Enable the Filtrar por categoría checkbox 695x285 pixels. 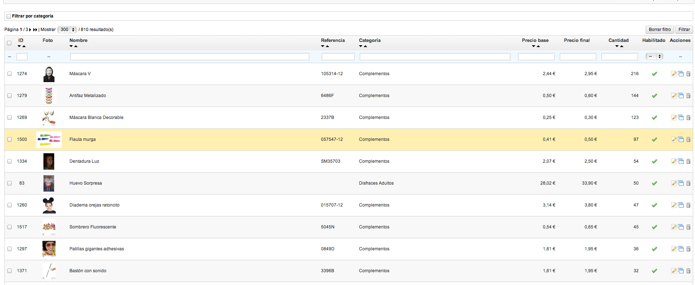(9, 16)
